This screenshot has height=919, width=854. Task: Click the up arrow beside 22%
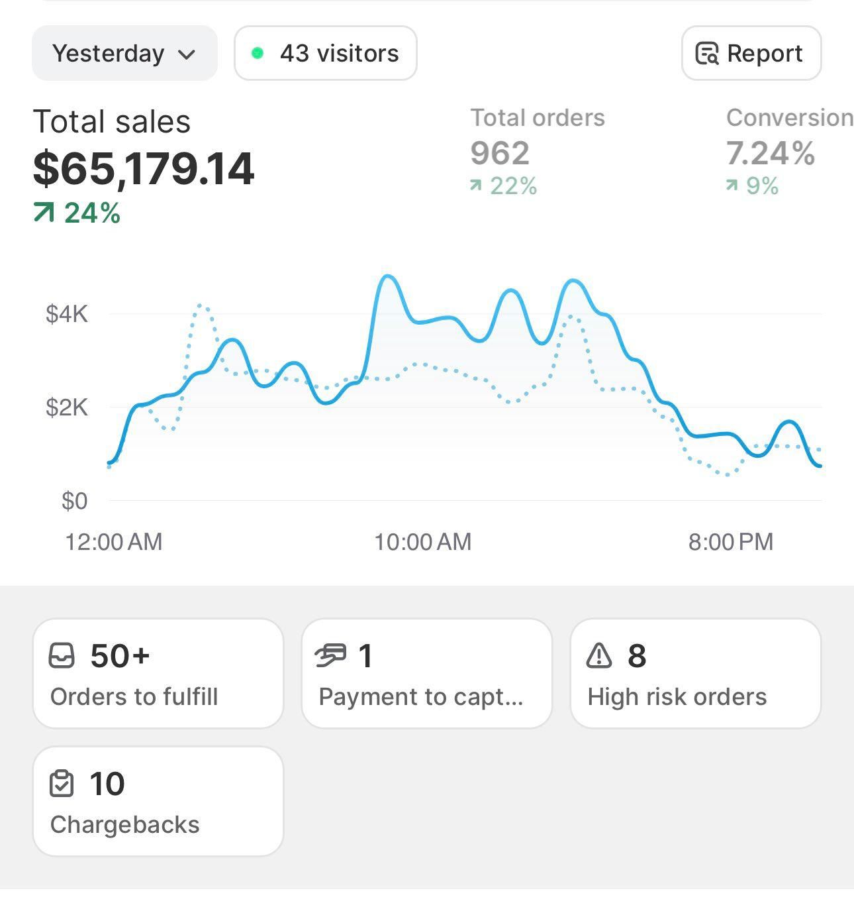click(x=475, y=186)
